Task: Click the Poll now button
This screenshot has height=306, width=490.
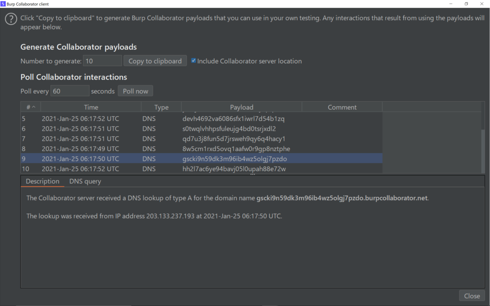Action: (x=136, y=91)
